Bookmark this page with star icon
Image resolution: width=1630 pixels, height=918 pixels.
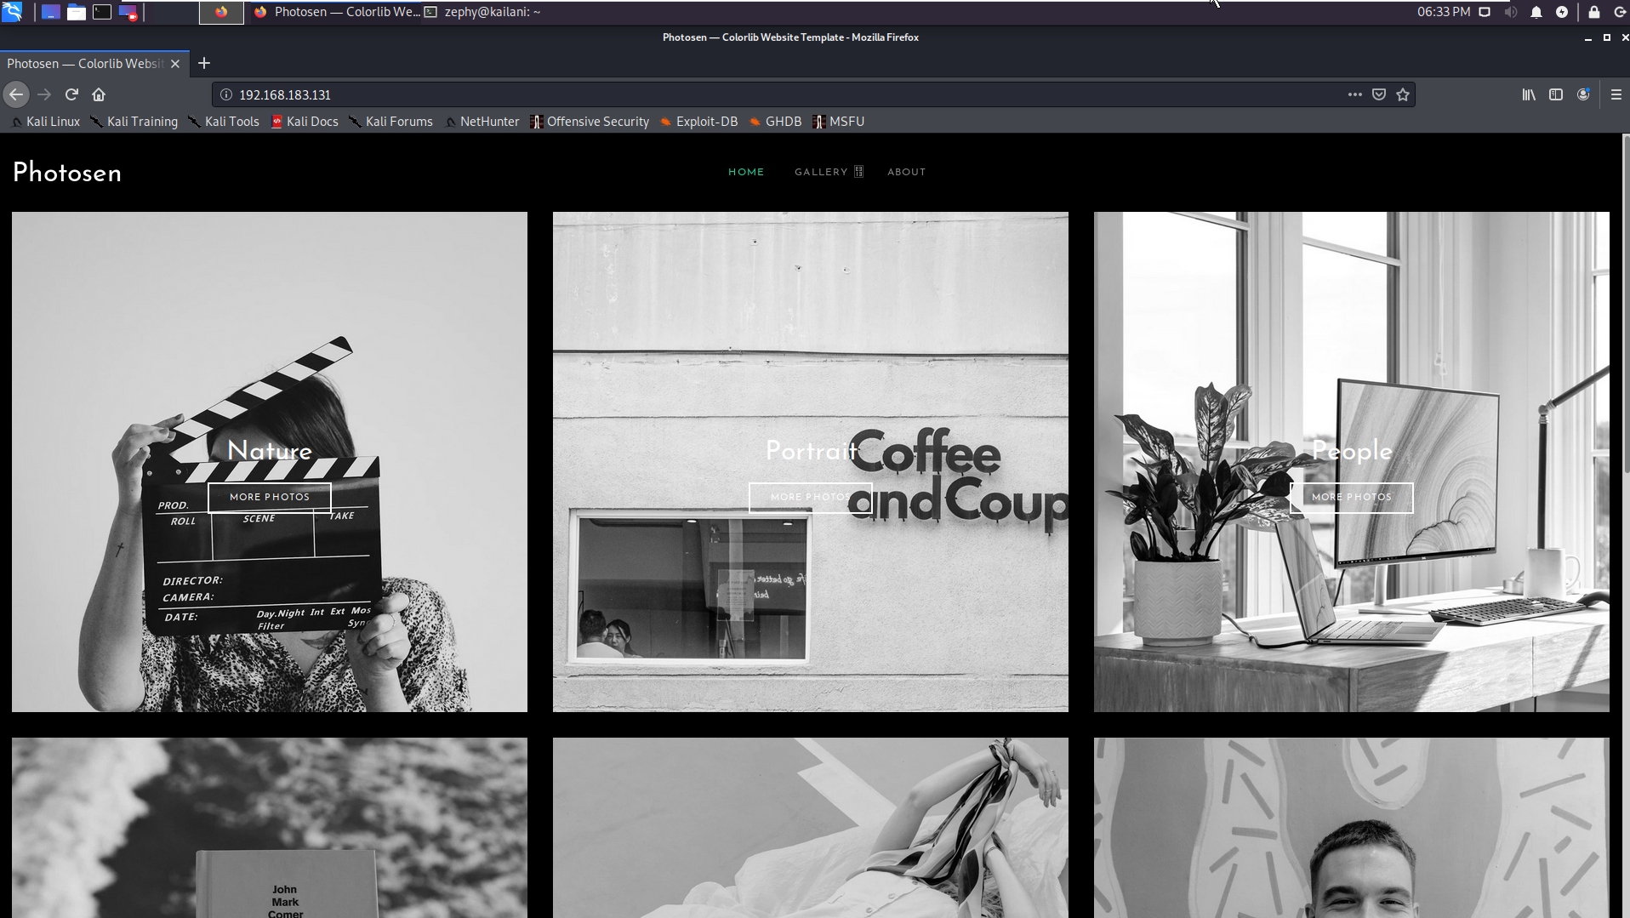(x=1403, y=94)
